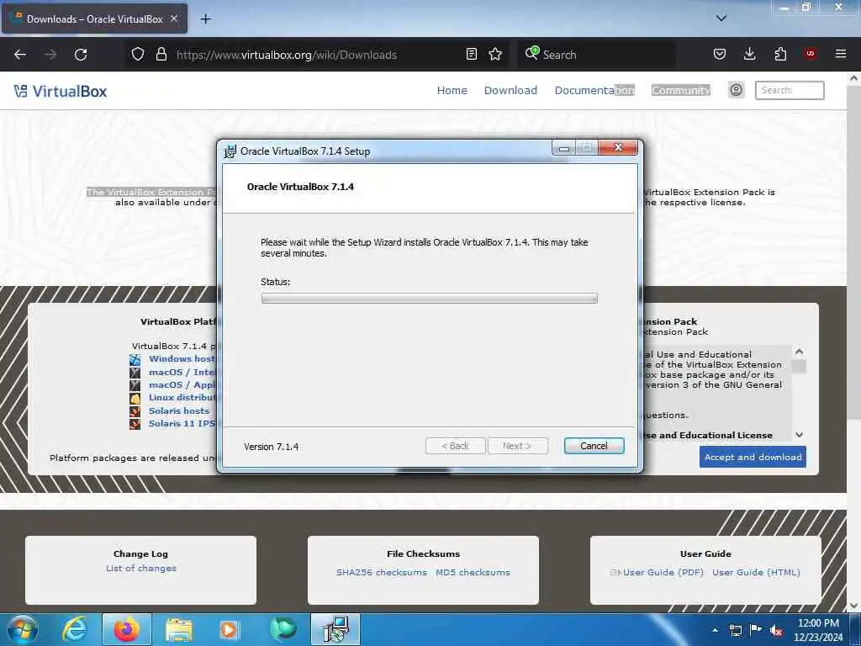
Task: Open the Download menu on the VirtualBox site
Action: pyautogui.click(x=510, y=91)
